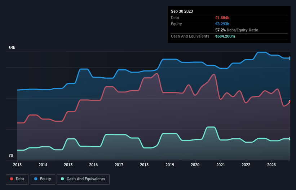Click the 2015 x-axis label
This screenshot has height=190, width=296.
tap(68, 165)
